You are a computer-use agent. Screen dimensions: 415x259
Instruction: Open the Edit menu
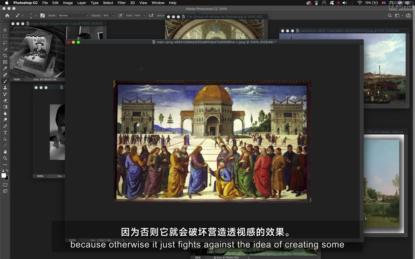tap(55, 3)
